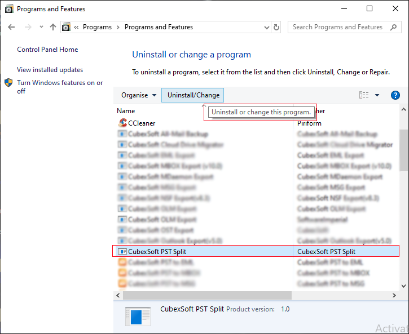Click the Product version 1.0 value
The height and width of the screenshot is (334, 409).
285,309
